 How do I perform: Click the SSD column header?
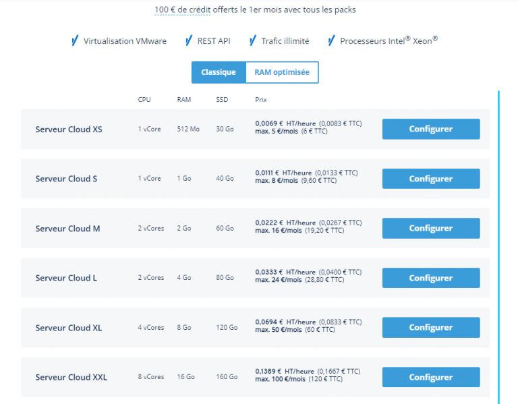coord(222,100)
